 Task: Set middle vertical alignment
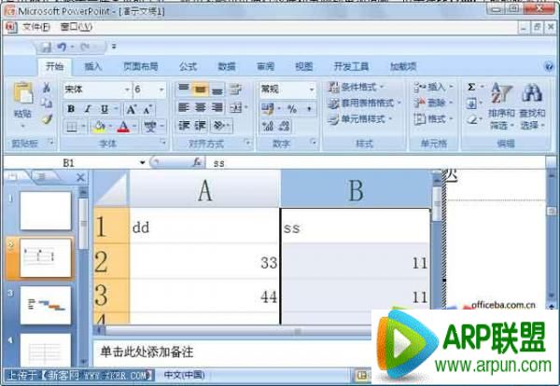(x=200, y=89)
